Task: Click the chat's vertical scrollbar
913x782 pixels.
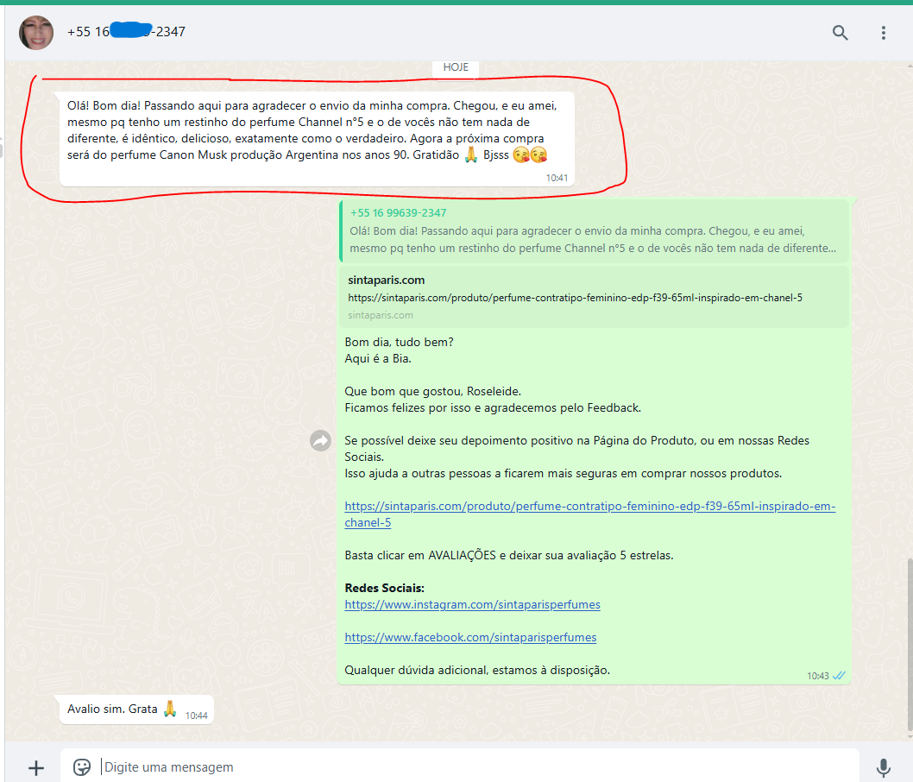Action: click(x=908, y=647)
